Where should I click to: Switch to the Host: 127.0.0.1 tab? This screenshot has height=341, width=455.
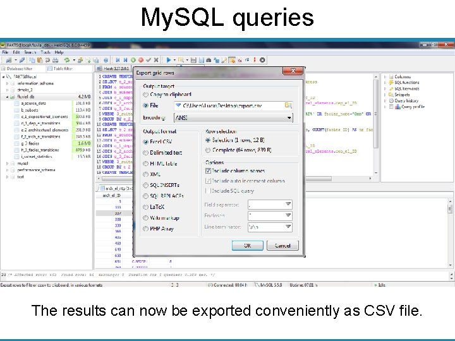pyautogui.click(x=113, y=68)
